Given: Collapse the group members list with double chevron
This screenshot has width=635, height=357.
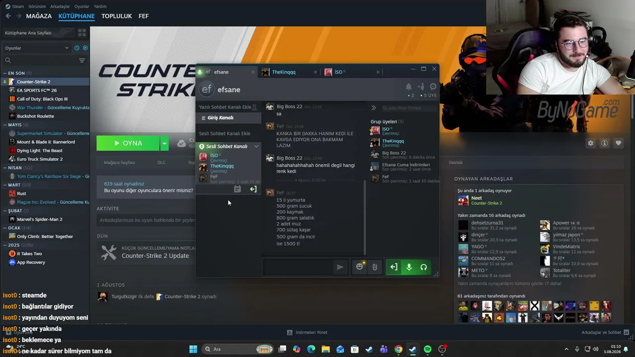Looking at the screenshot, I should (x=374, y=108).
